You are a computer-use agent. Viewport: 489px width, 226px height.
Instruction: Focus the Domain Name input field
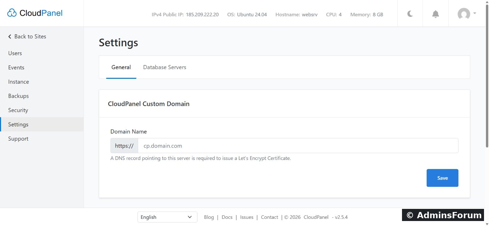click(x=298, y=146)
